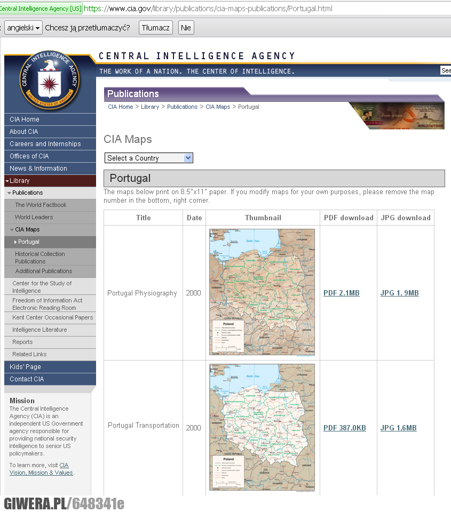Click the CIA seal logo
The image size is (451, 512).
[50, 80]
